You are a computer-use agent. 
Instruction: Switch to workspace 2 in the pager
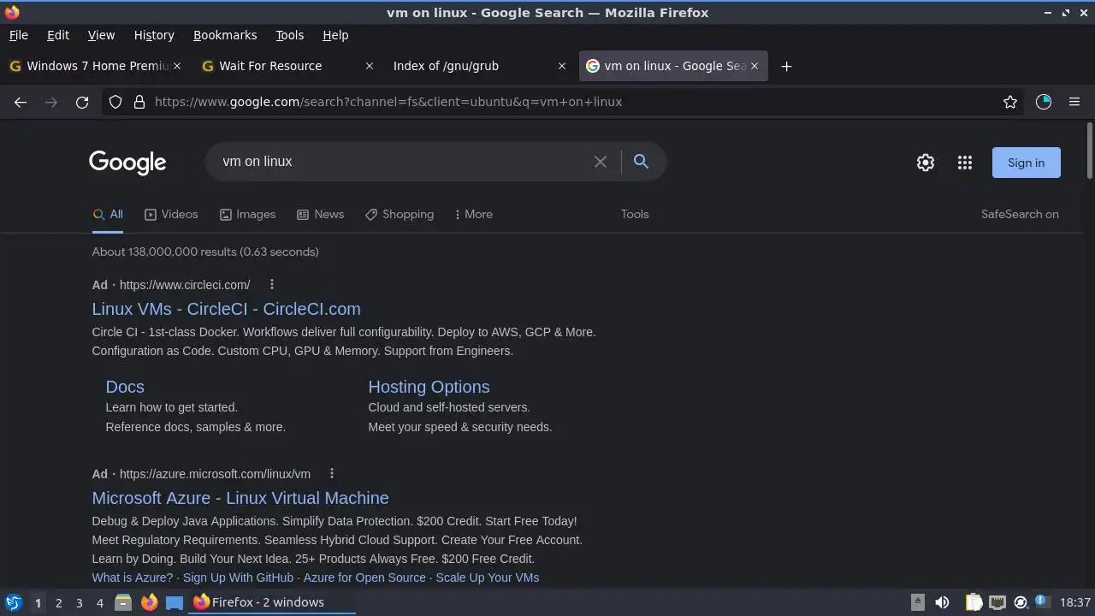pyautogui.click(x=58, y=602)
